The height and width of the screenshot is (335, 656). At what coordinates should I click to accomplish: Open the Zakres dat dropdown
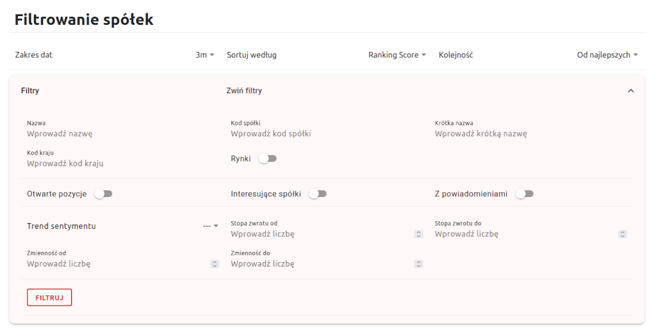pyautogui.click(x=205, y=55)
